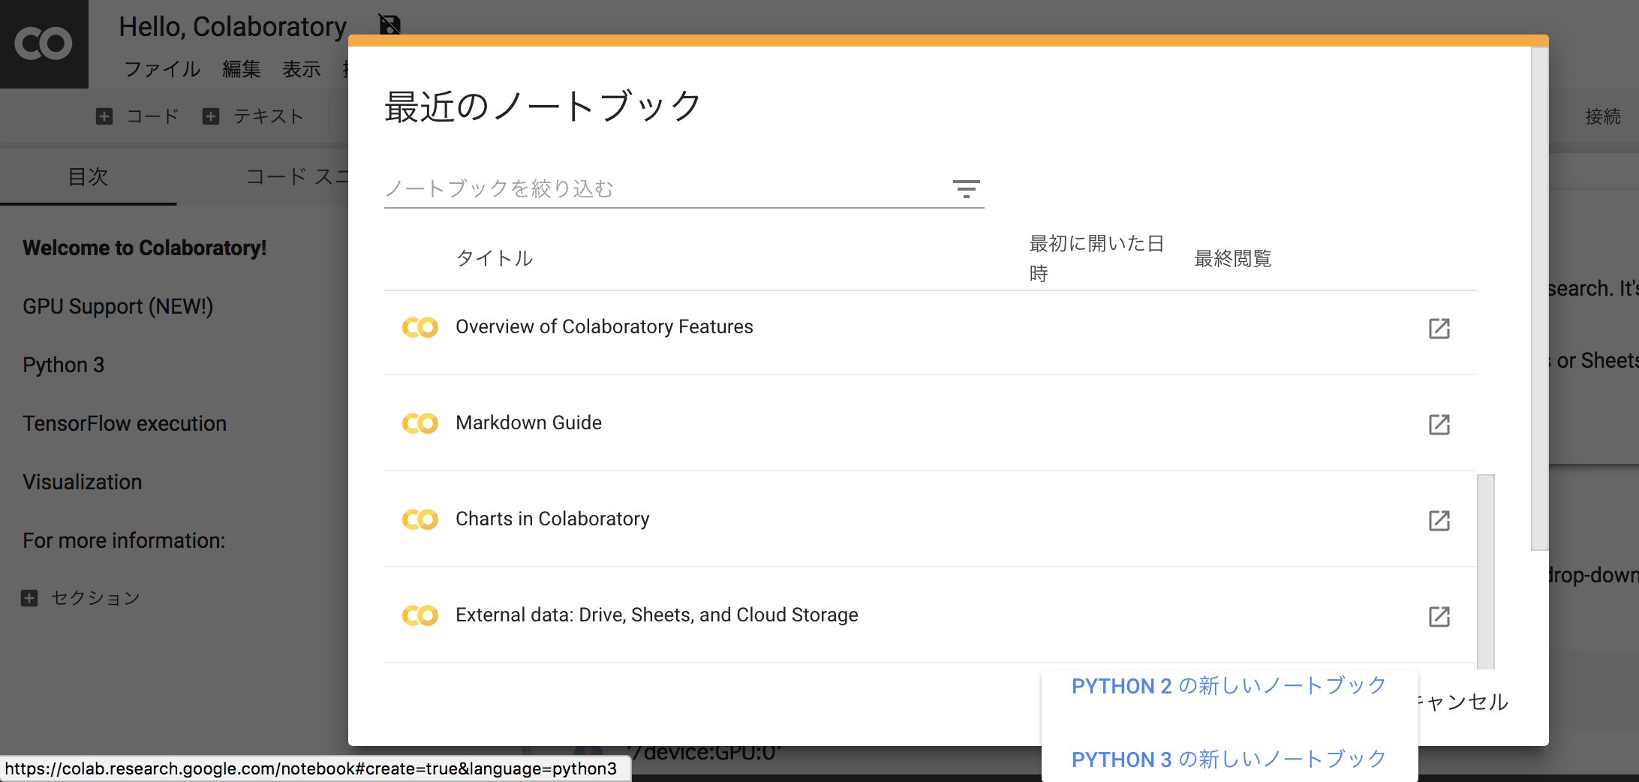Sort by 最終閲覧 column header
This screenshot has height=782, width=1639.
[1232, 259]
